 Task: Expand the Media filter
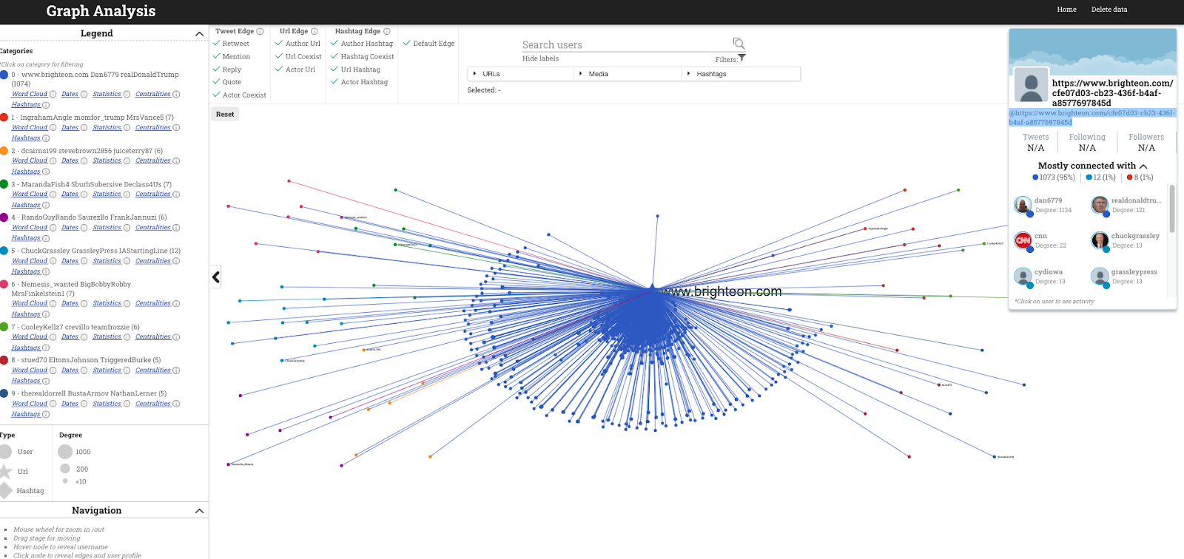click(x=628, y=74)
